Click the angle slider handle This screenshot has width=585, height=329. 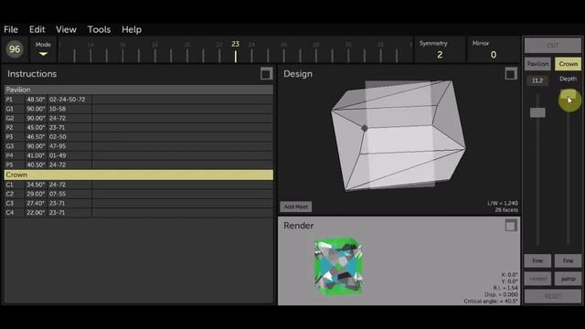pyautogui.click(x=537, y=112)
